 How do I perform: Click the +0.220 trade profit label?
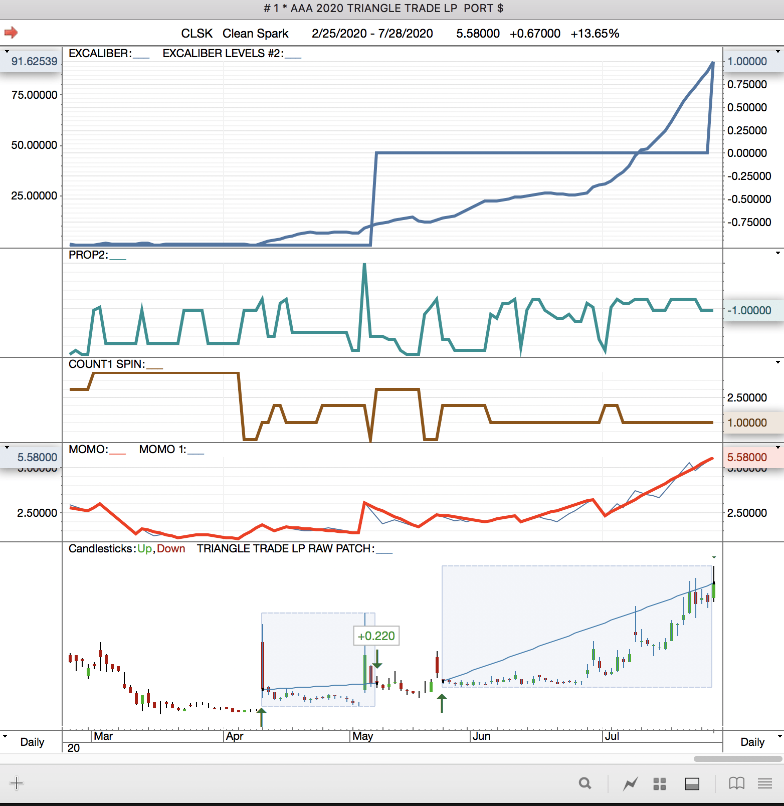coord(376,636)
